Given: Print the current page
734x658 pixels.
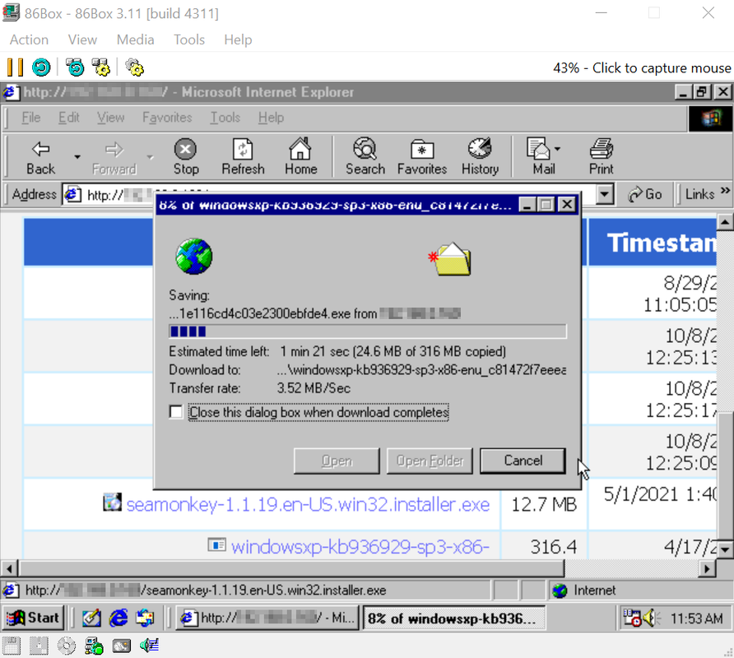Looking at the screenshot, I should click(x=601, y=157).
